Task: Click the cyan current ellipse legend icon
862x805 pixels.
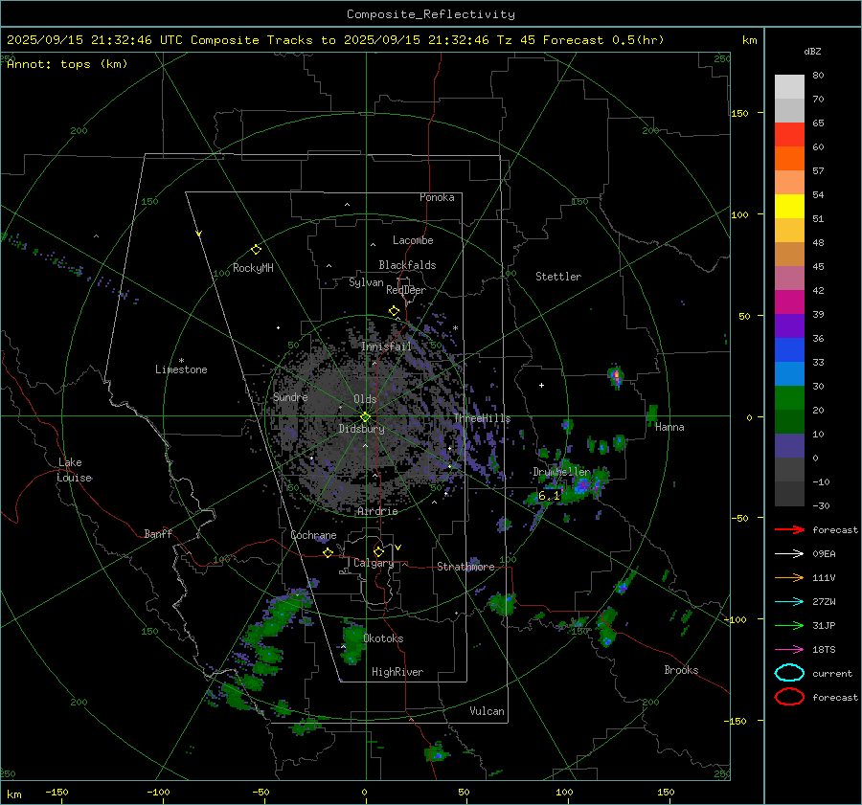Action: click(x=789, y=673)
